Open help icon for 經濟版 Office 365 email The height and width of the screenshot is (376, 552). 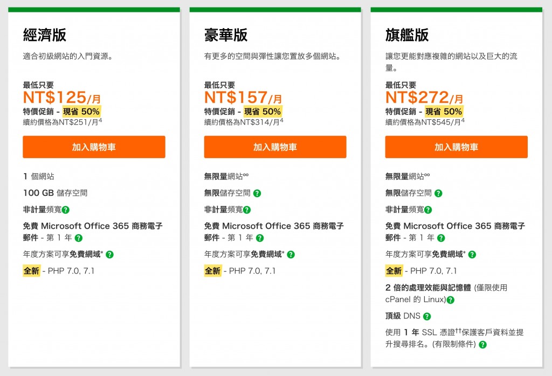(x=79, y=238)
